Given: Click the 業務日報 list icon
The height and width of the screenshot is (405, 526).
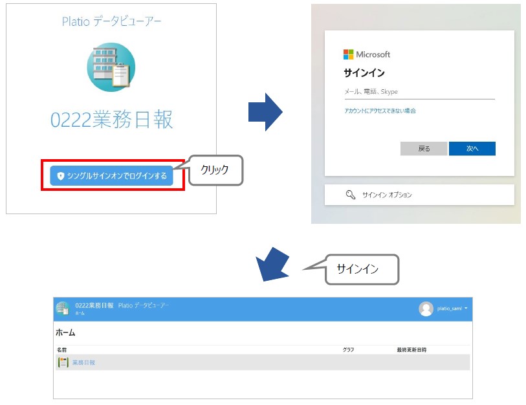Looking at the screenshot, I should click(x=63, y=362).
